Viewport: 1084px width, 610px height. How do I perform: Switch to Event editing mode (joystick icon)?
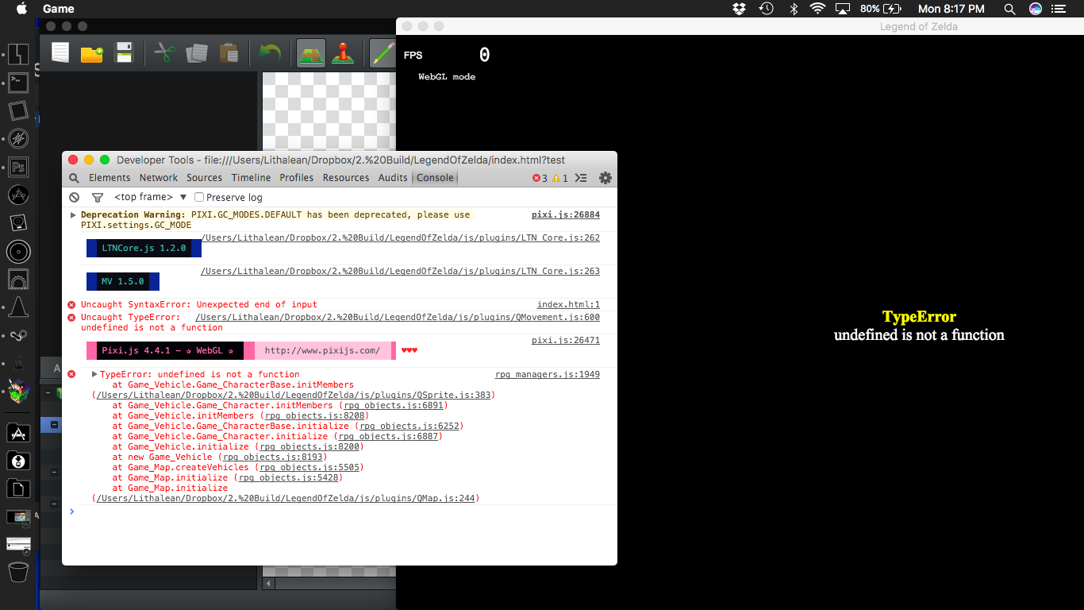coord(343,53)
